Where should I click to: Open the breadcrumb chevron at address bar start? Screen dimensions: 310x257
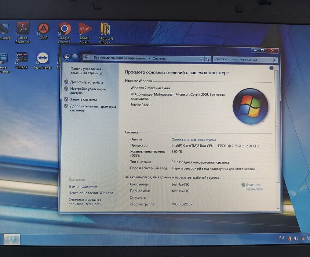click(x=91, y=57)
